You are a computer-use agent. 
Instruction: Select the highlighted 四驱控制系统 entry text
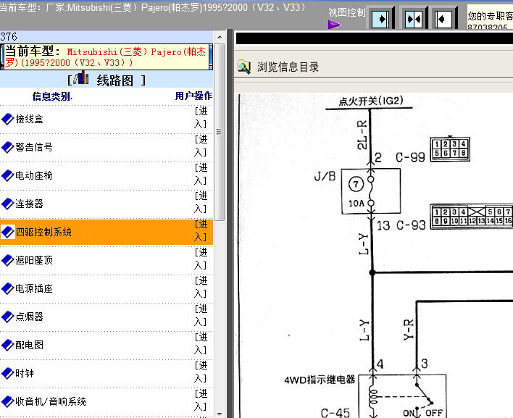[43, 232]
